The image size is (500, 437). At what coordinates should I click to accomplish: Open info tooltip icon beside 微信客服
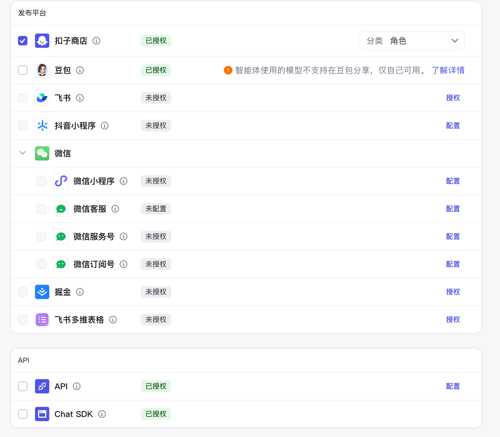(115, 209)
